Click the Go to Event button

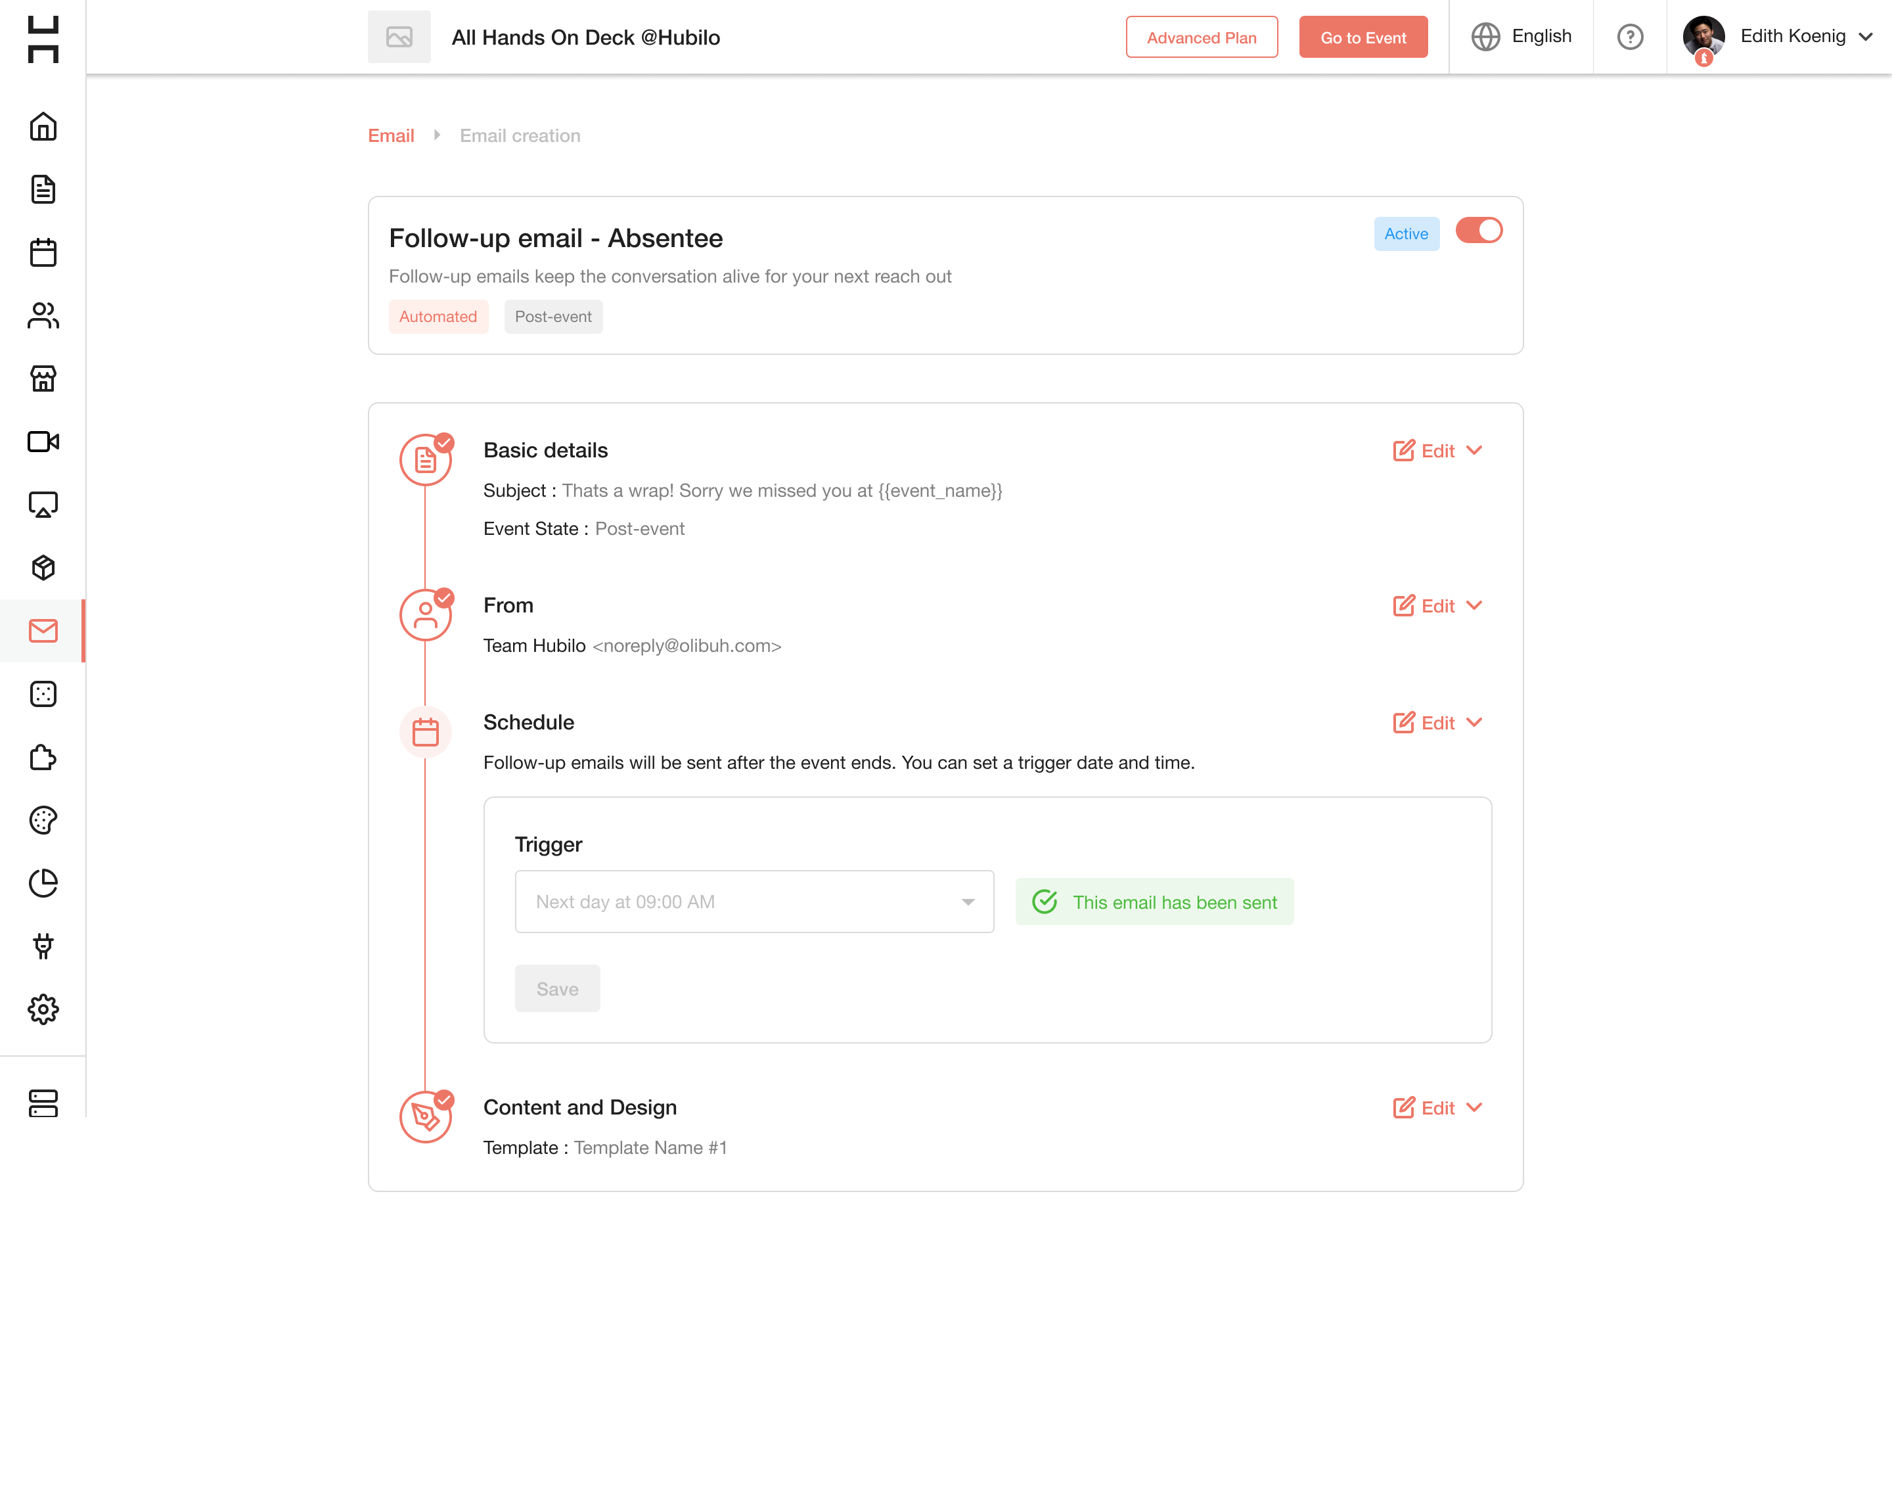1363,37
